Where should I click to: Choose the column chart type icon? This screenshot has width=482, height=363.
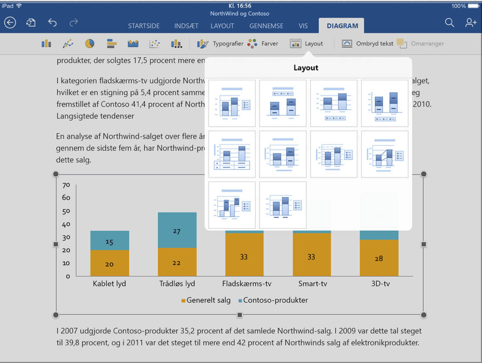click(x=46, y=44)
